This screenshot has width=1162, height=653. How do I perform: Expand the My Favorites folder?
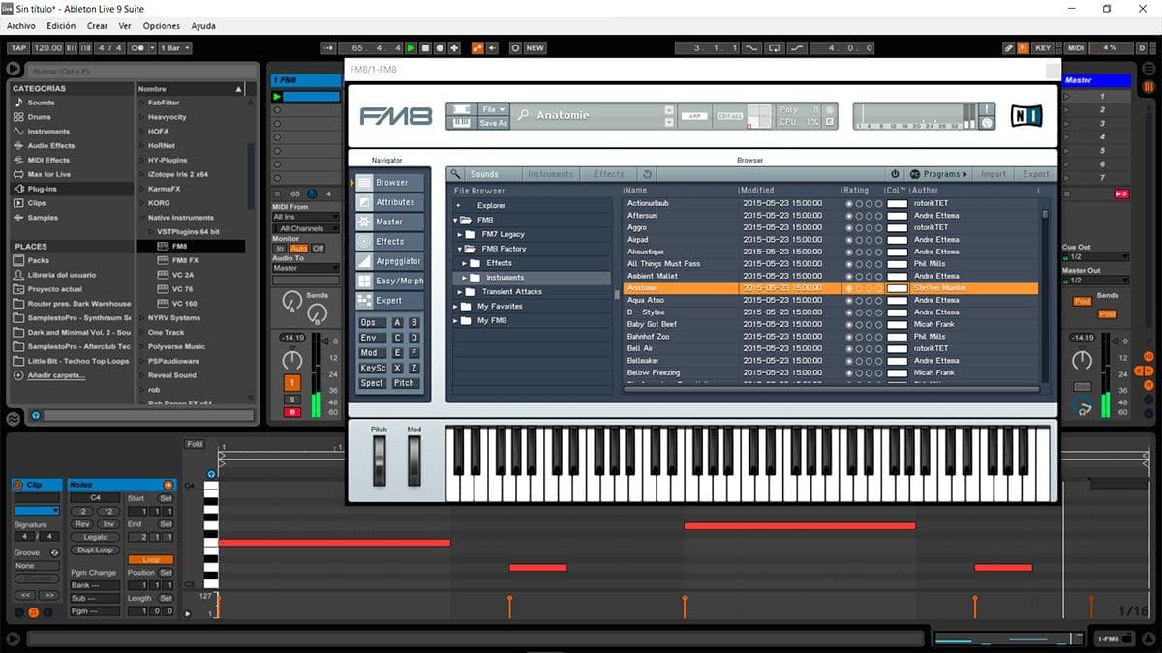[456, 306]
